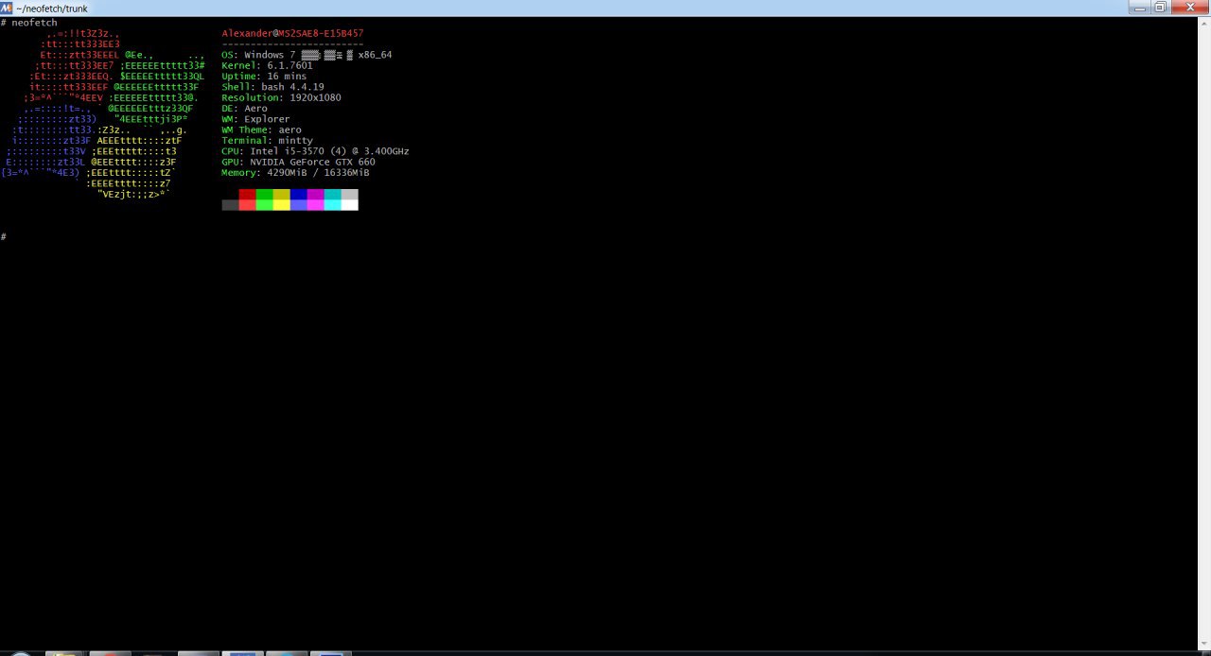Click the empty shell prompt '#' below output
The width and height of the screenshot is (1211, 656).
pyautogui.click(x=4, y=236)
